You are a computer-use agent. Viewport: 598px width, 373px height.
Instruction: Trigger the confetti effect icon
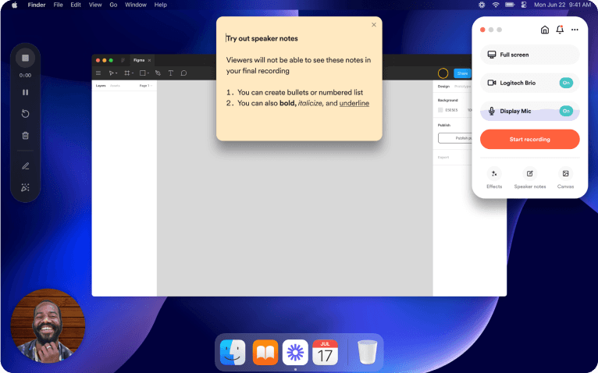(25, 187)
